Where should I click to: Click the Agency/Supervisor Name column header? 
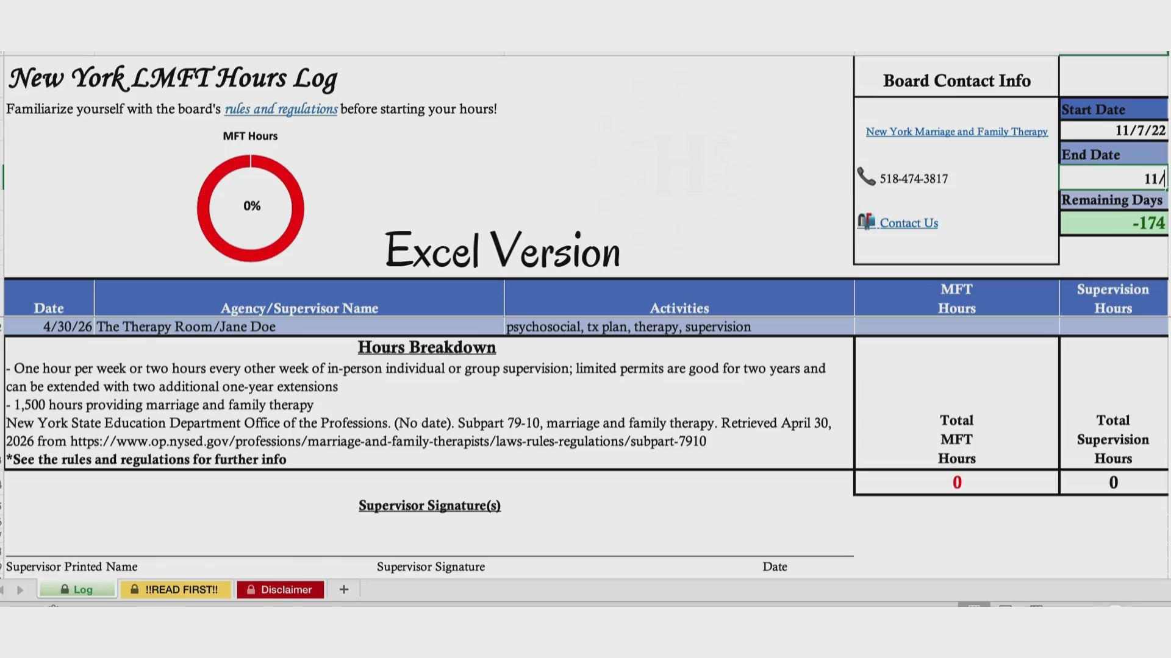299,299
